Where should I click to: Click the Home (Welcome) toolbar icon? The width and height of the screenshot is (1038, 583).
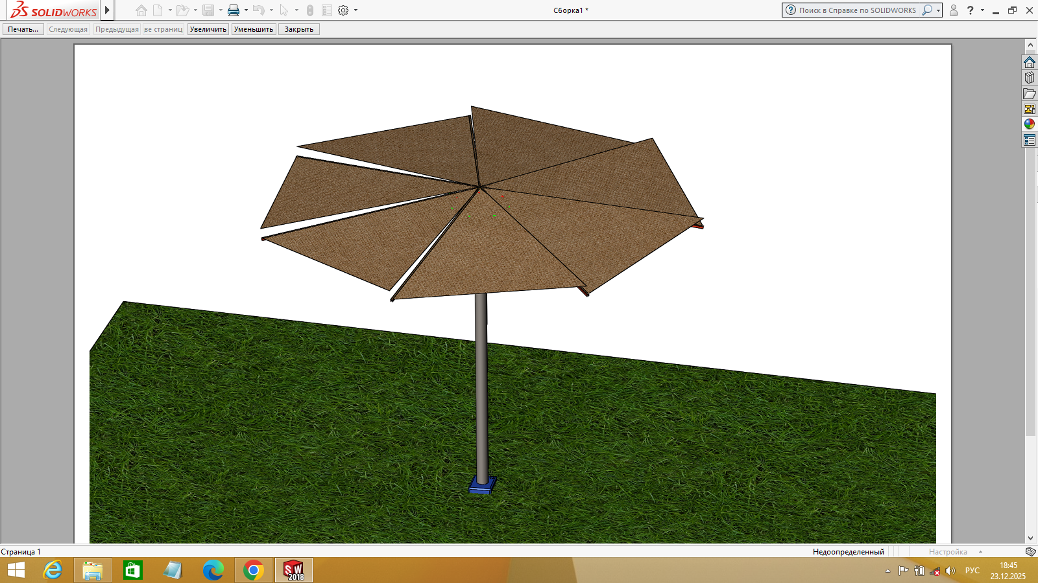141,10
